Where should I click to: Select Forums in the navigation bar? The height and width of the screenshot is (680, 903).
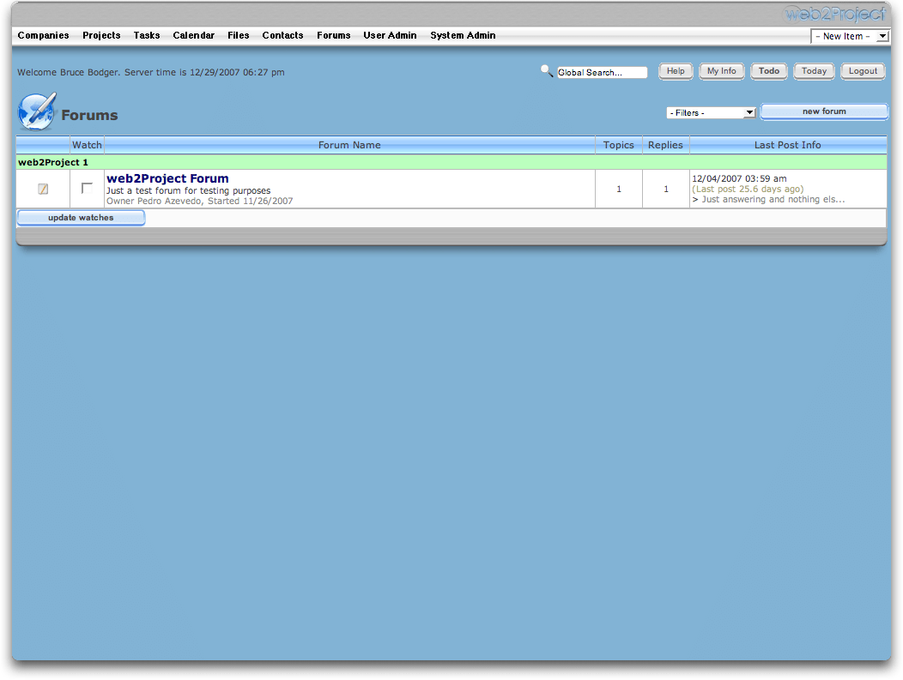(333, 35)
